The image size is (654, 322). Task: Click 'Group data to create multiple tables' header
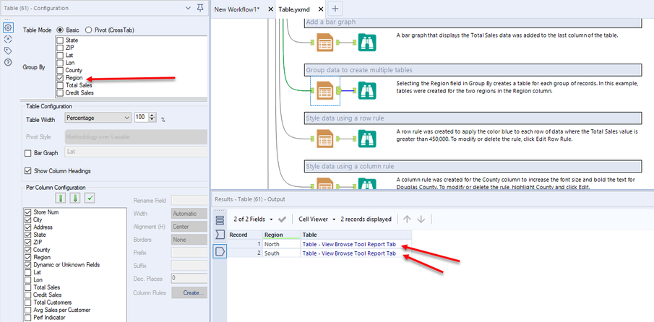tap(473, 70)
